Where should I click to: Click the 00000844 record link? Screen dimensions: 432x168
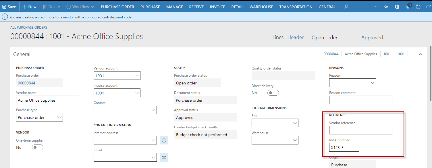331,54
